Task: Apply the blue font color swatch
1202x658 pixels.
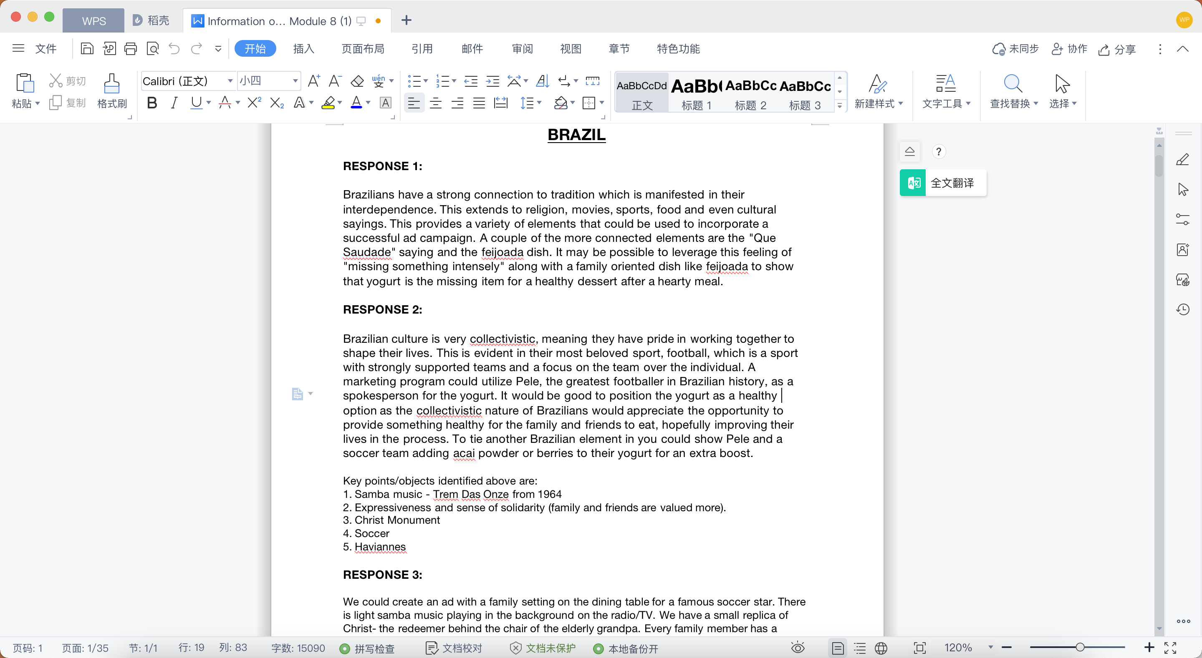Action: pyautogui.click(x=356, y=103)
